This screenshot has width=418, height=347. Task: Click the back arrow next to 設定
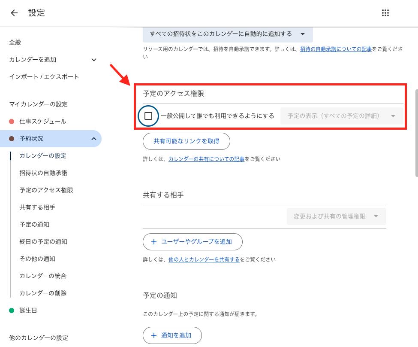[14, 13]
